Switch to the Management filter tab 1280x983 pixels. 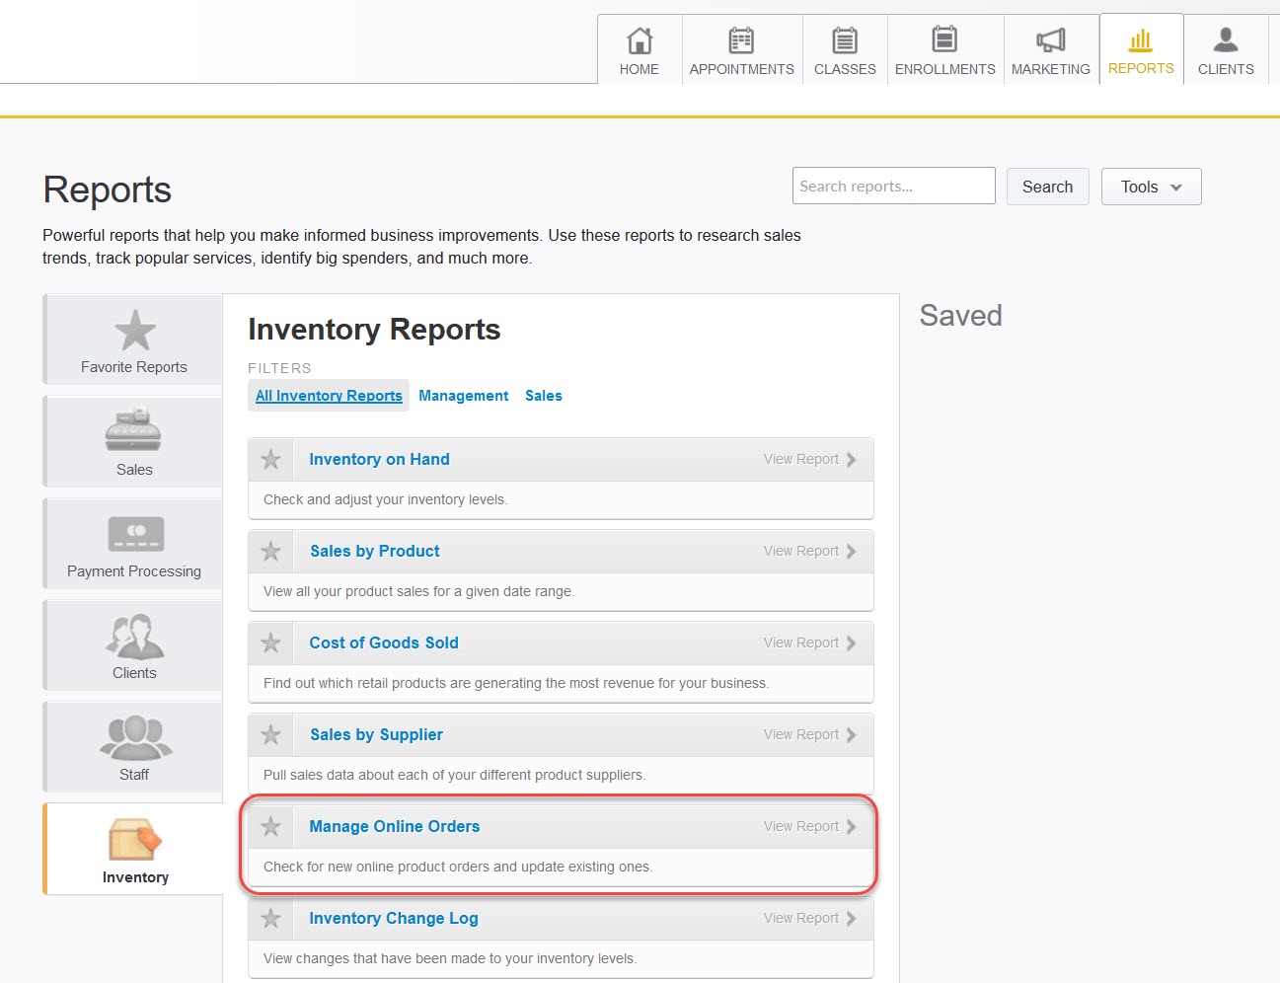click(x=463, y=395)
